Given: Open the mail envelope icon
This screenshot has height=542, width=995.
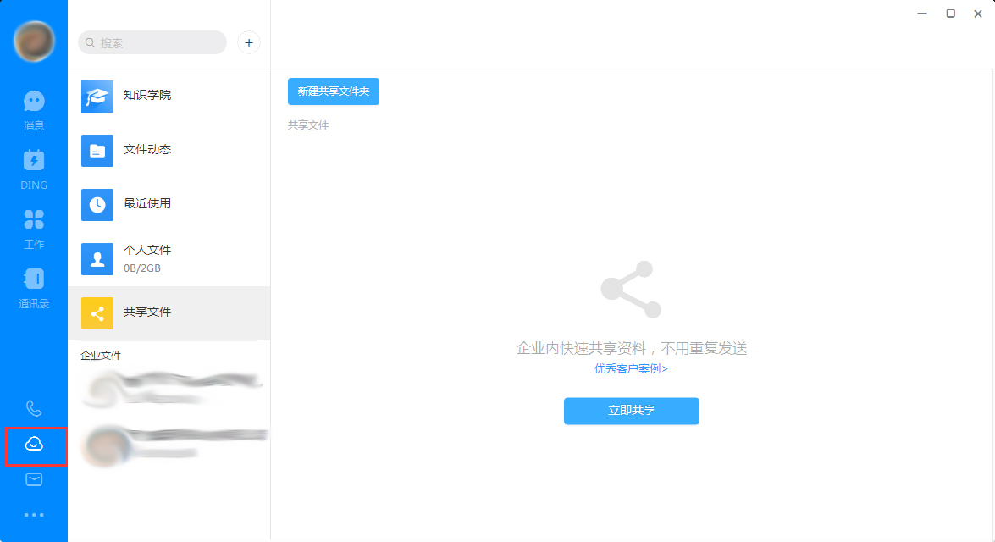Looking at the screenshot, I should point(33,479).
